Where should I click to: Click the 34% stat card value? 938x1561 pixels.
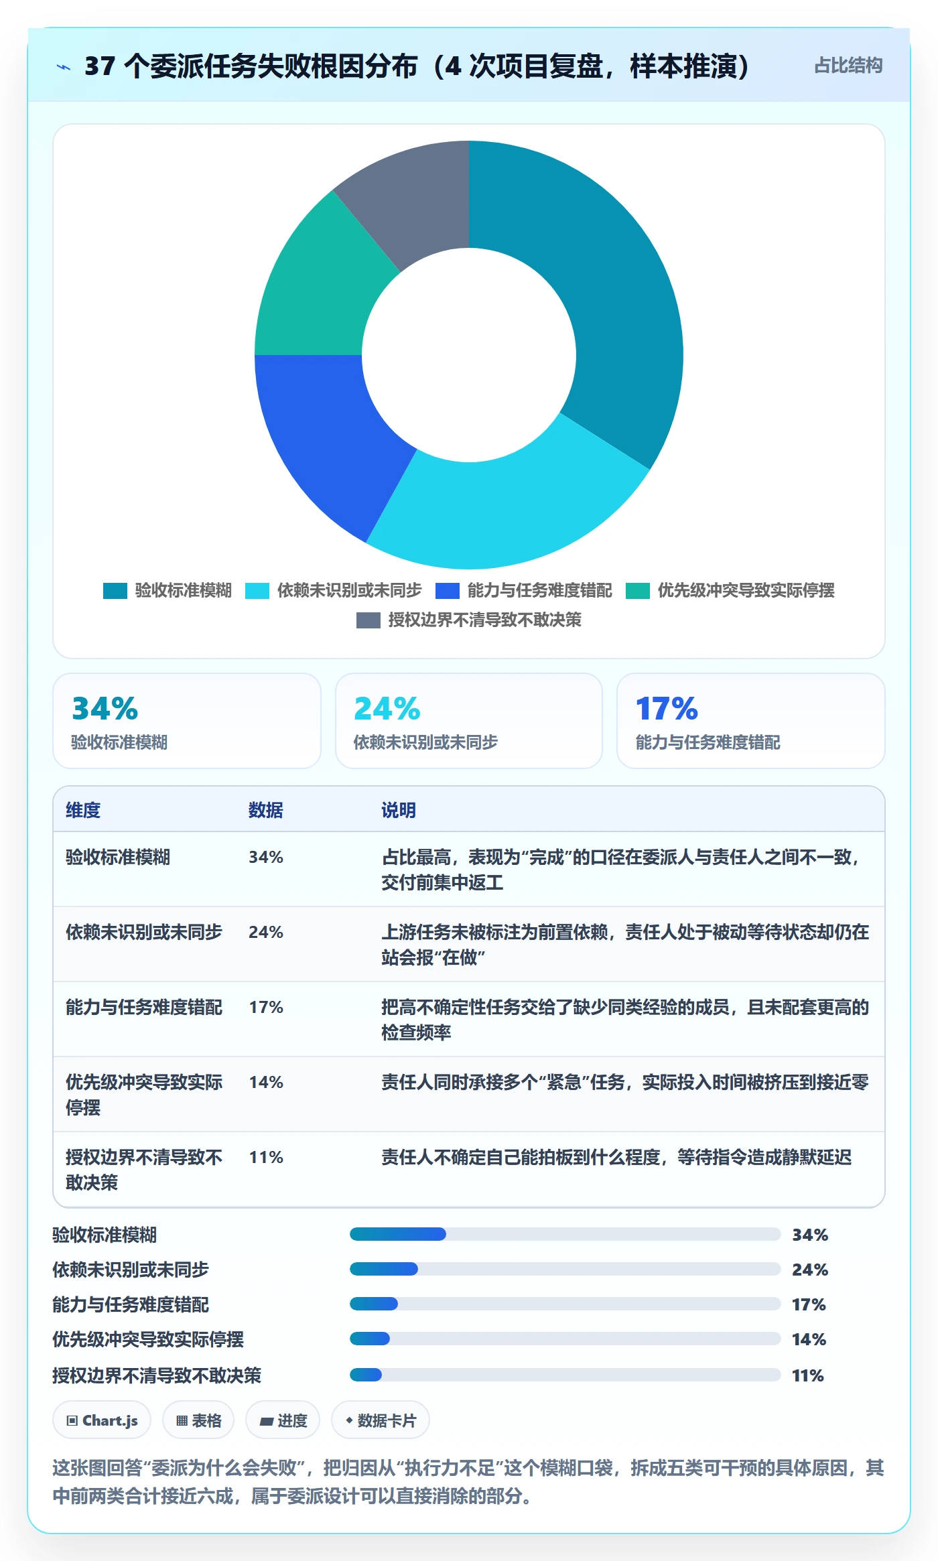click(105, 708)
